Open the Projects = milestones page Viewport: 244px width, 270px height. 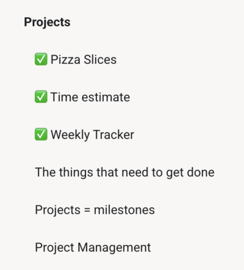coord(95,210)
